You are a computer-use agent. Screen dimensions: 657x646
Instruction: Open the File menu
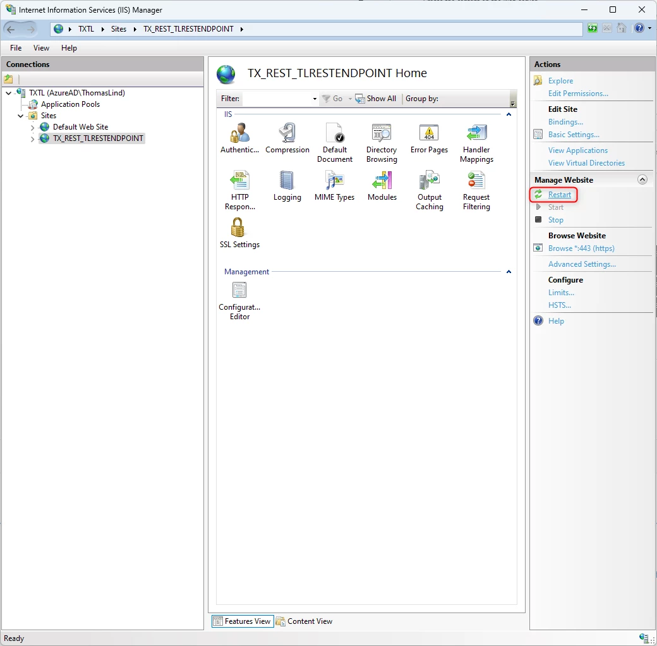(x=16, y=48)
